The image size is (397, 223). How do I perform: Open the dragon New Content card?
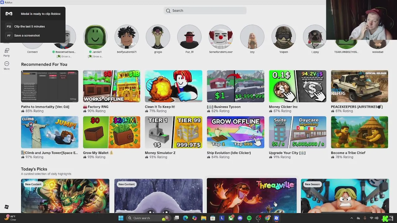tap(65, 196)
